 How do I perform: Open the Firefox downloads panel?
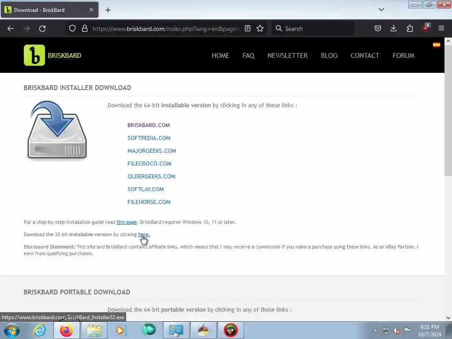pos(393,28)
